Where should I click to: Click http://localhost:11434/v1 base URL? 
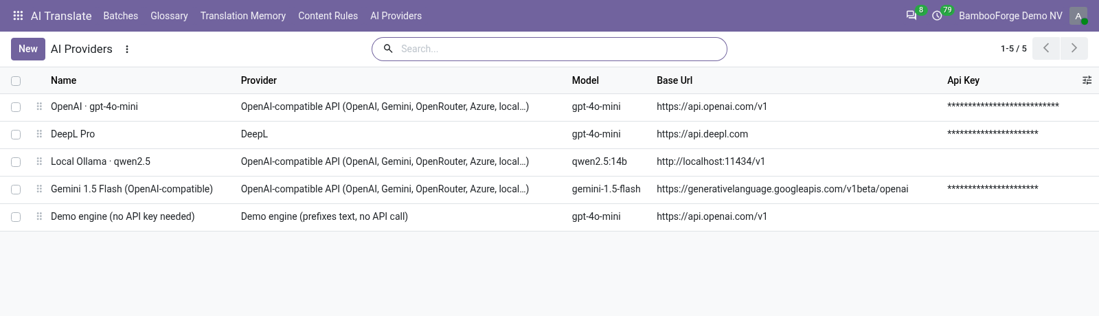(x=711, y=161)
